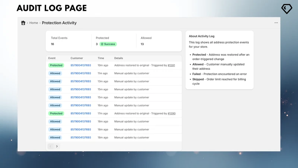
Task: Click Protected badge in 17m ago row
Action: (x=56, y=113)
